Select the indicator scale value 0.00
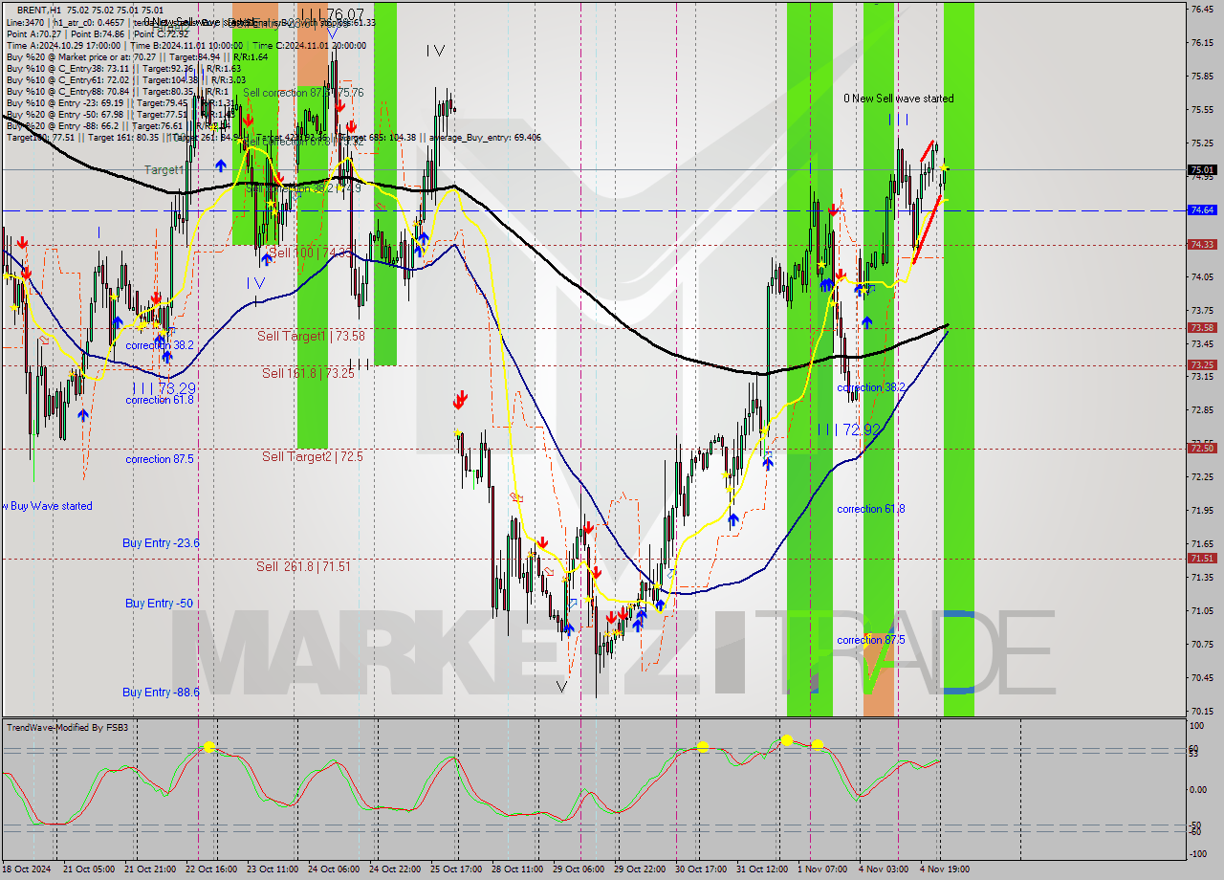This screenshot has height=880, width=1224. (x=1199, y=789)
